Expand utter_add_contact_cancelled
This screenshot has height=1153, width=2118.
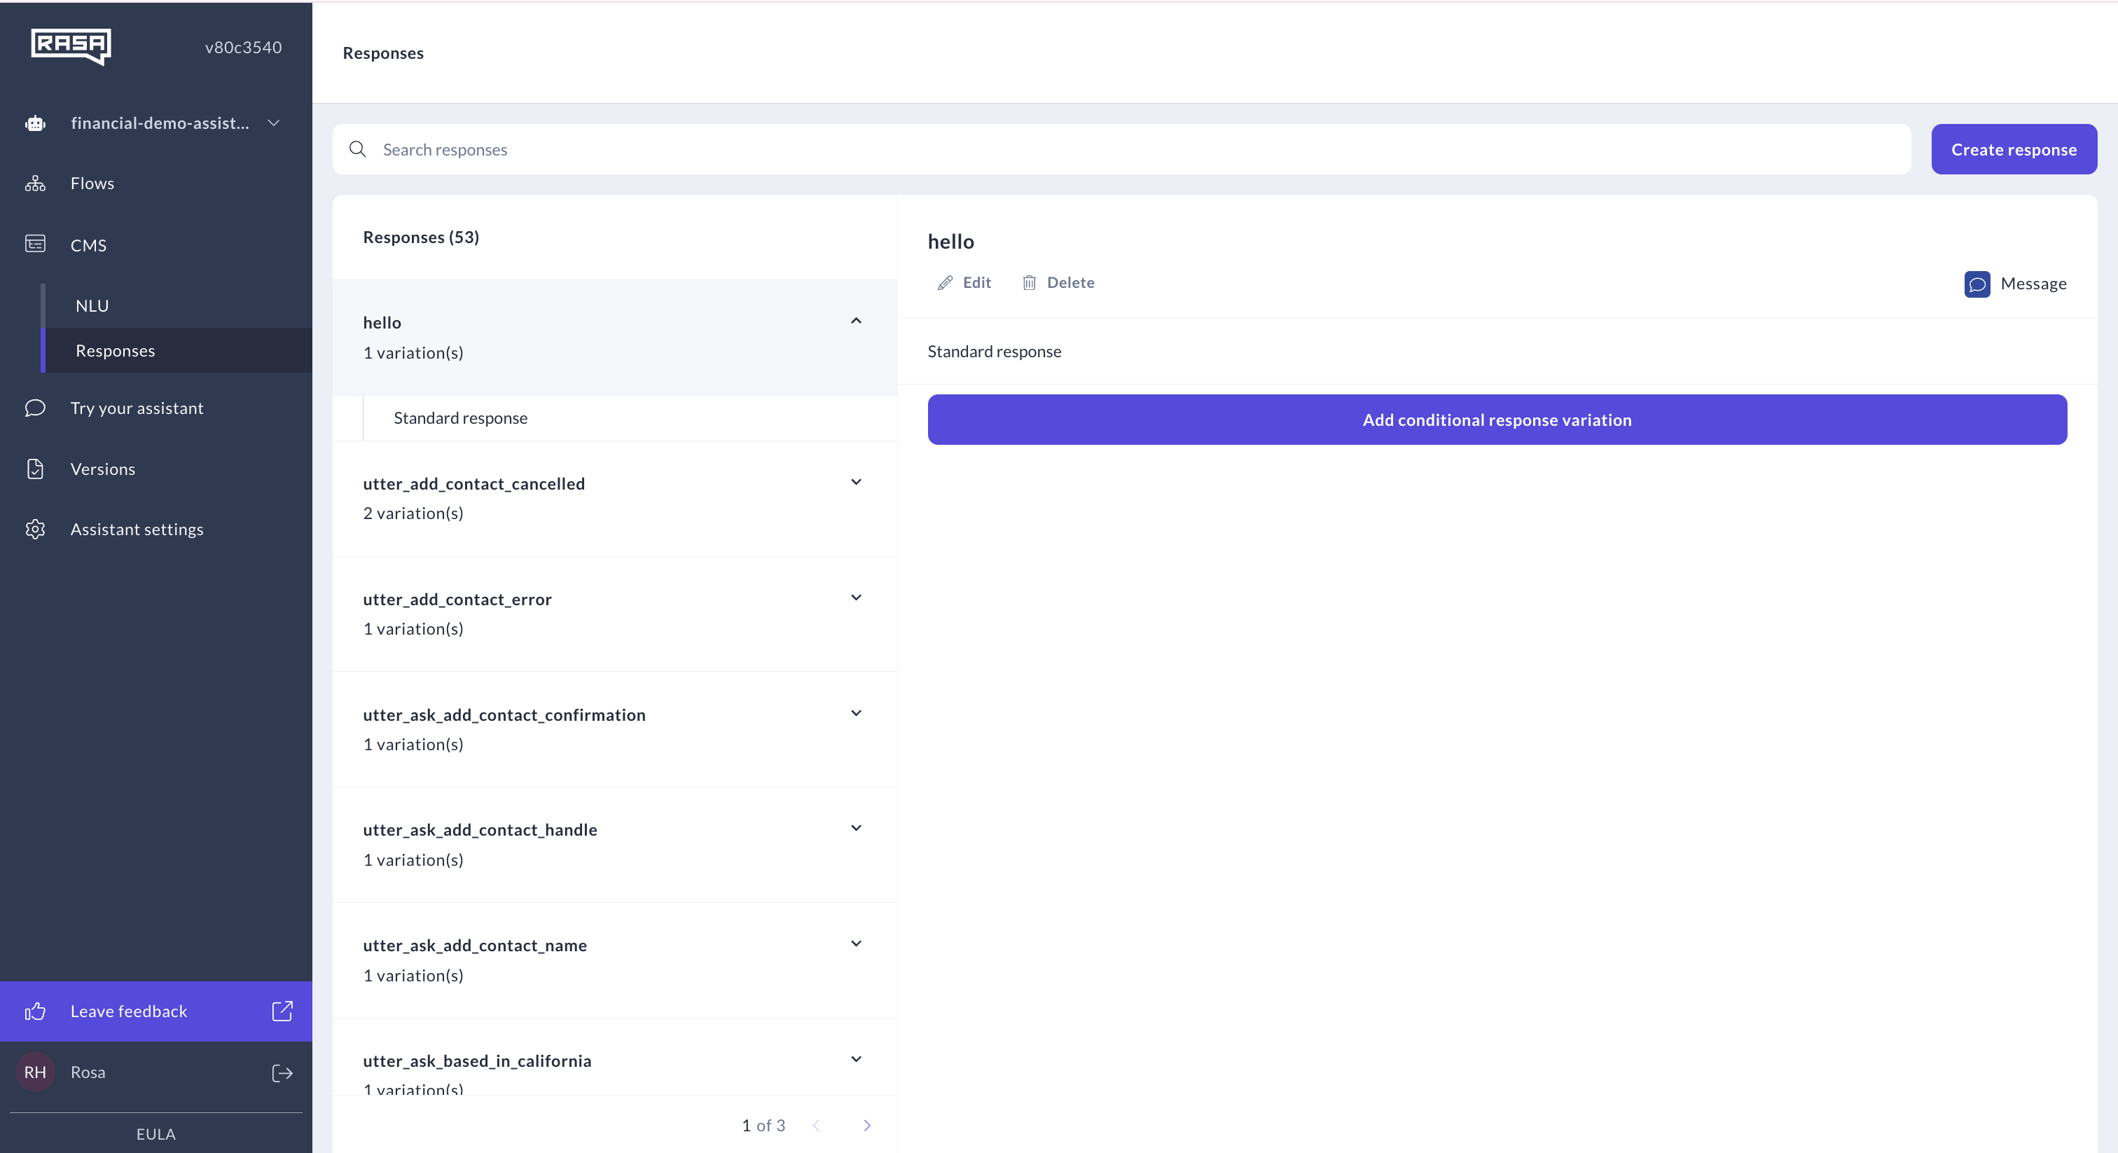tap(856, 482)
